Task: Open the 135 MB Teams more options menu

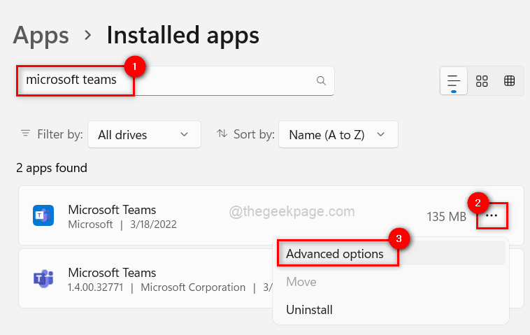Action: point(492,215)
